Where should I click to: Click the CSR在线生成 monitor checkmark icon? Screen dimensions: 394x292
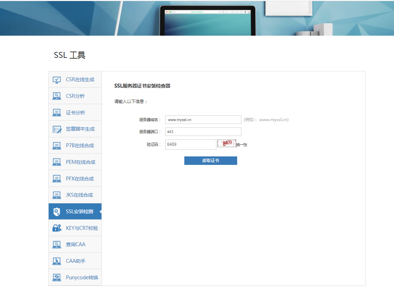pyautogui.click(x=57, y=80)
